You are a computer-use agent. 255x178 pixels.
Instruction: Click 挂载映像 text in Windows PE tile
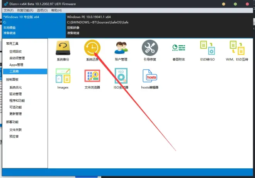point(73,28)
